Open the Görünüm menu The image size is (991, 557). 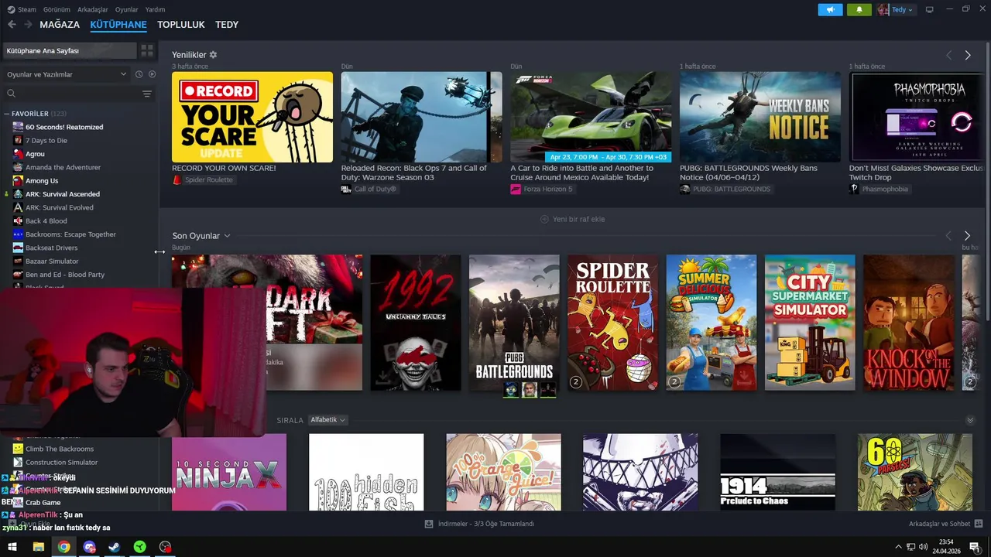pyautogui.click(x=57, y=10)
